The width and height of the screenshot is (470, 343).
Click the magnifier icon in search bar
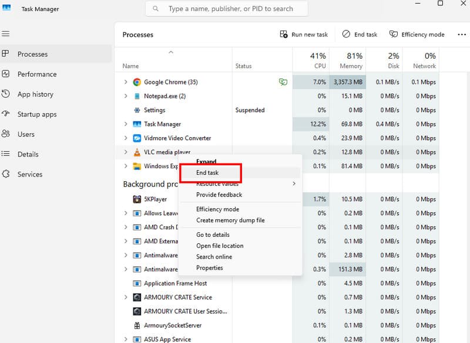click(x=155, y=8)
